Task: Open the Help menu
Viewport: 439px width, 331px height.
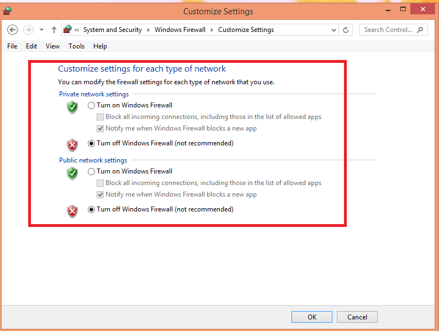Action: (101, 46)
